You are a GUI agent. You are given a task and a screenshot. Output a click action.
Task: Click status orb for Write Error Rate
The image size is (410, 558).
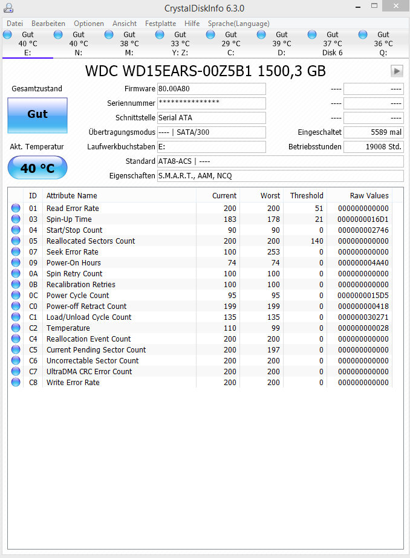click(16, 382)
